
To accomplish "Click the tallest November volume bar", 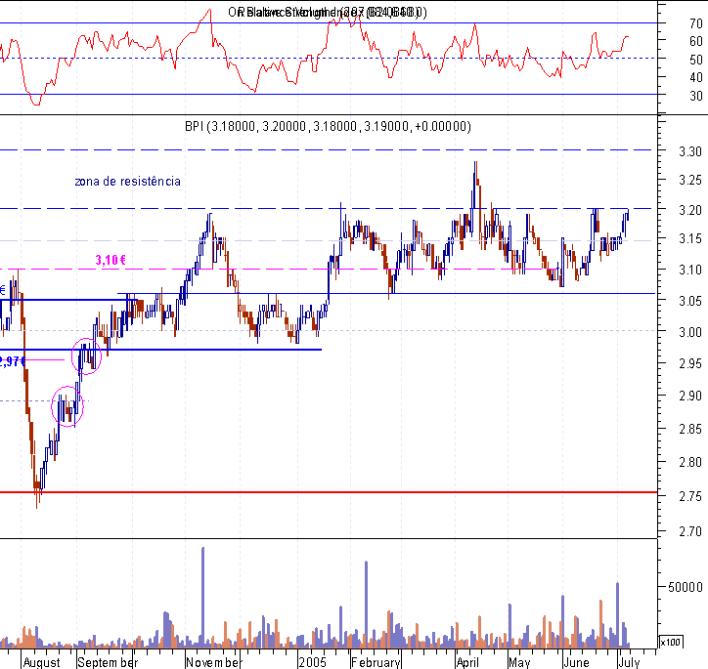I will click(x=202, y=597).
